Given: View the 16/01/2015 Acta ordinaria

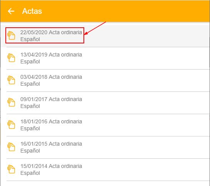Looking at the screenshot, I should (x=105, y=147).
